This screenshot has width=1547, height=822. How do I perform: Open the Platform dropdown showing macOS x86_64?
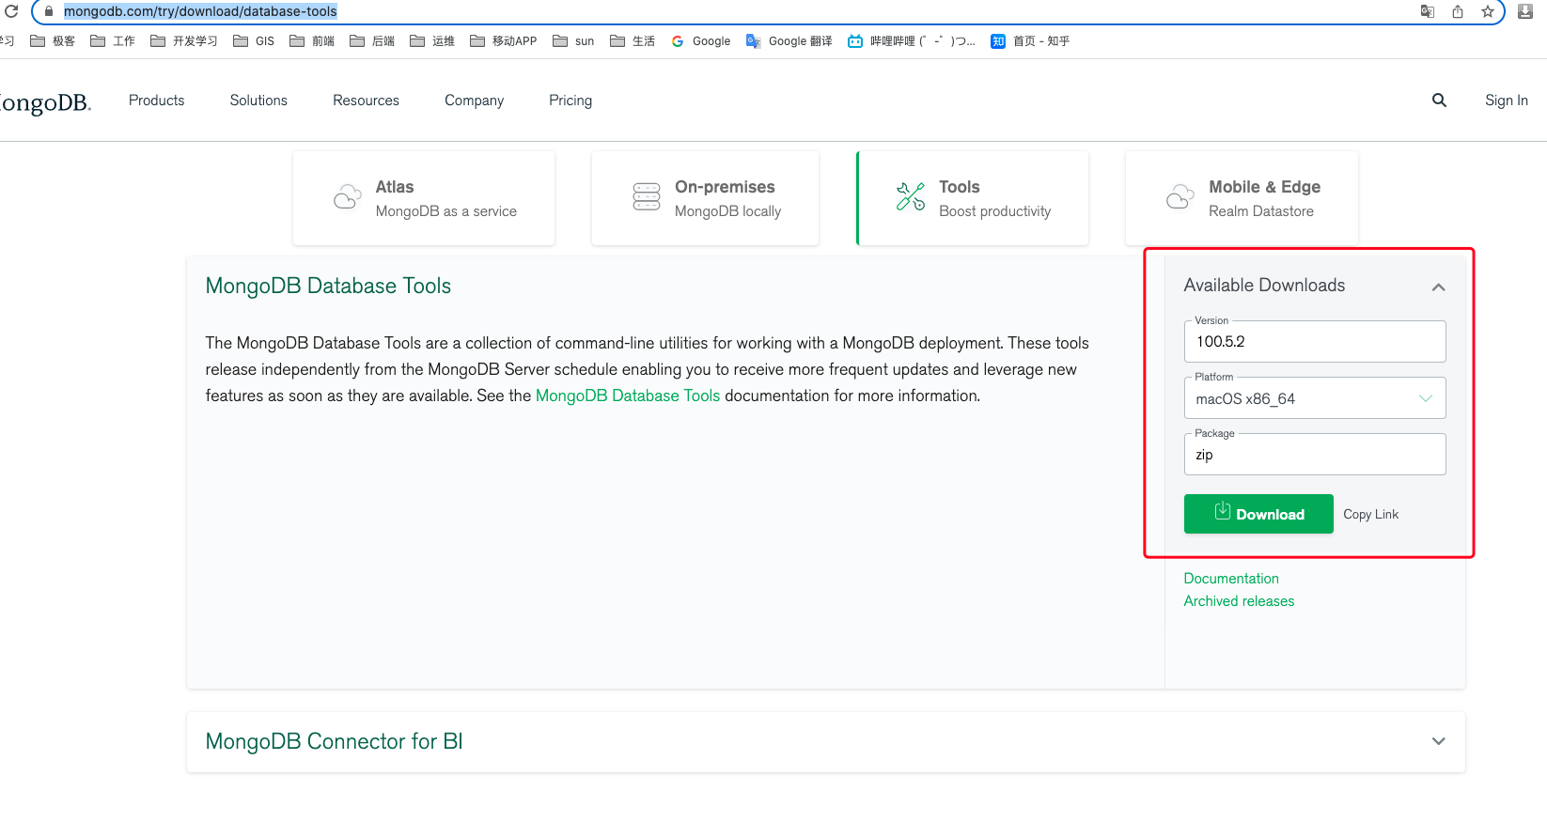coord(1314,398)
